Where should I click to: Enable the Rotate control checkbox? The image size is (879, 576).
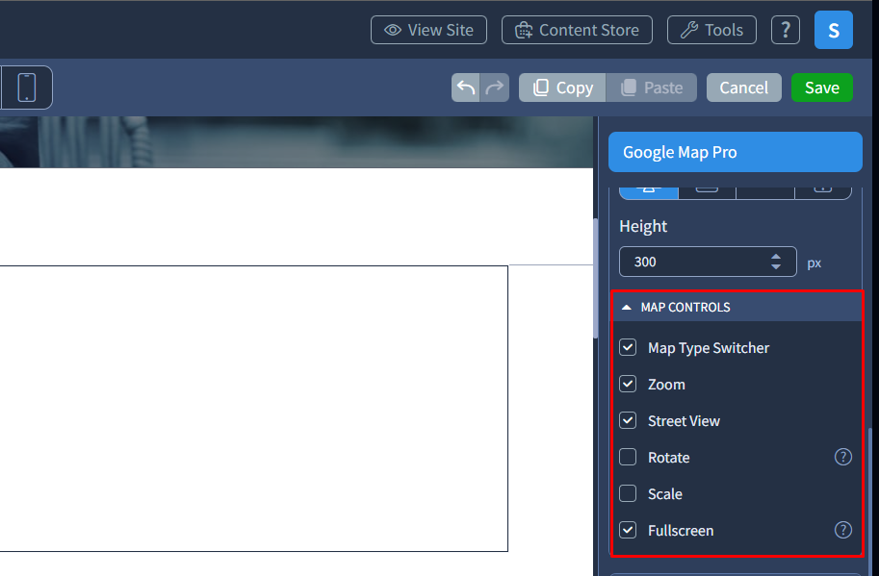(628, 457)
